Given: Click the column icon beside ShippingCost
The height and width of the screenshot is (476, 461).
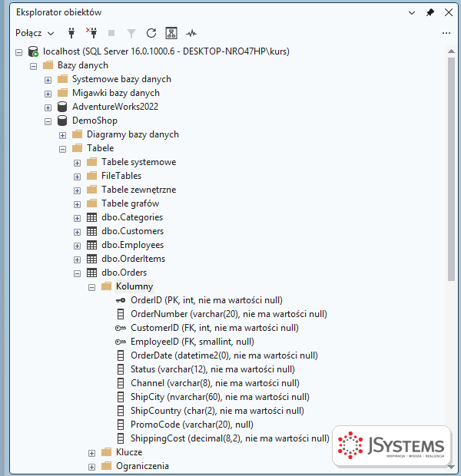Looking at the screenshot, I should (121, 438).
